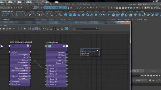Click the red Object Color RGB output port
The width and height of the screenshot is (161, 90).
(31, 68)
